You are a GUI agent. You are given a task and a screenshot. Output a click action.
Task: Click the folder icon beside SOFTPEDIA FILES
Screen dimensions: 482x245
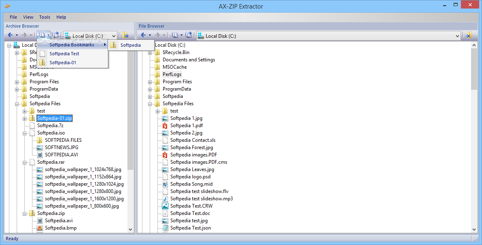coord(40,140)
